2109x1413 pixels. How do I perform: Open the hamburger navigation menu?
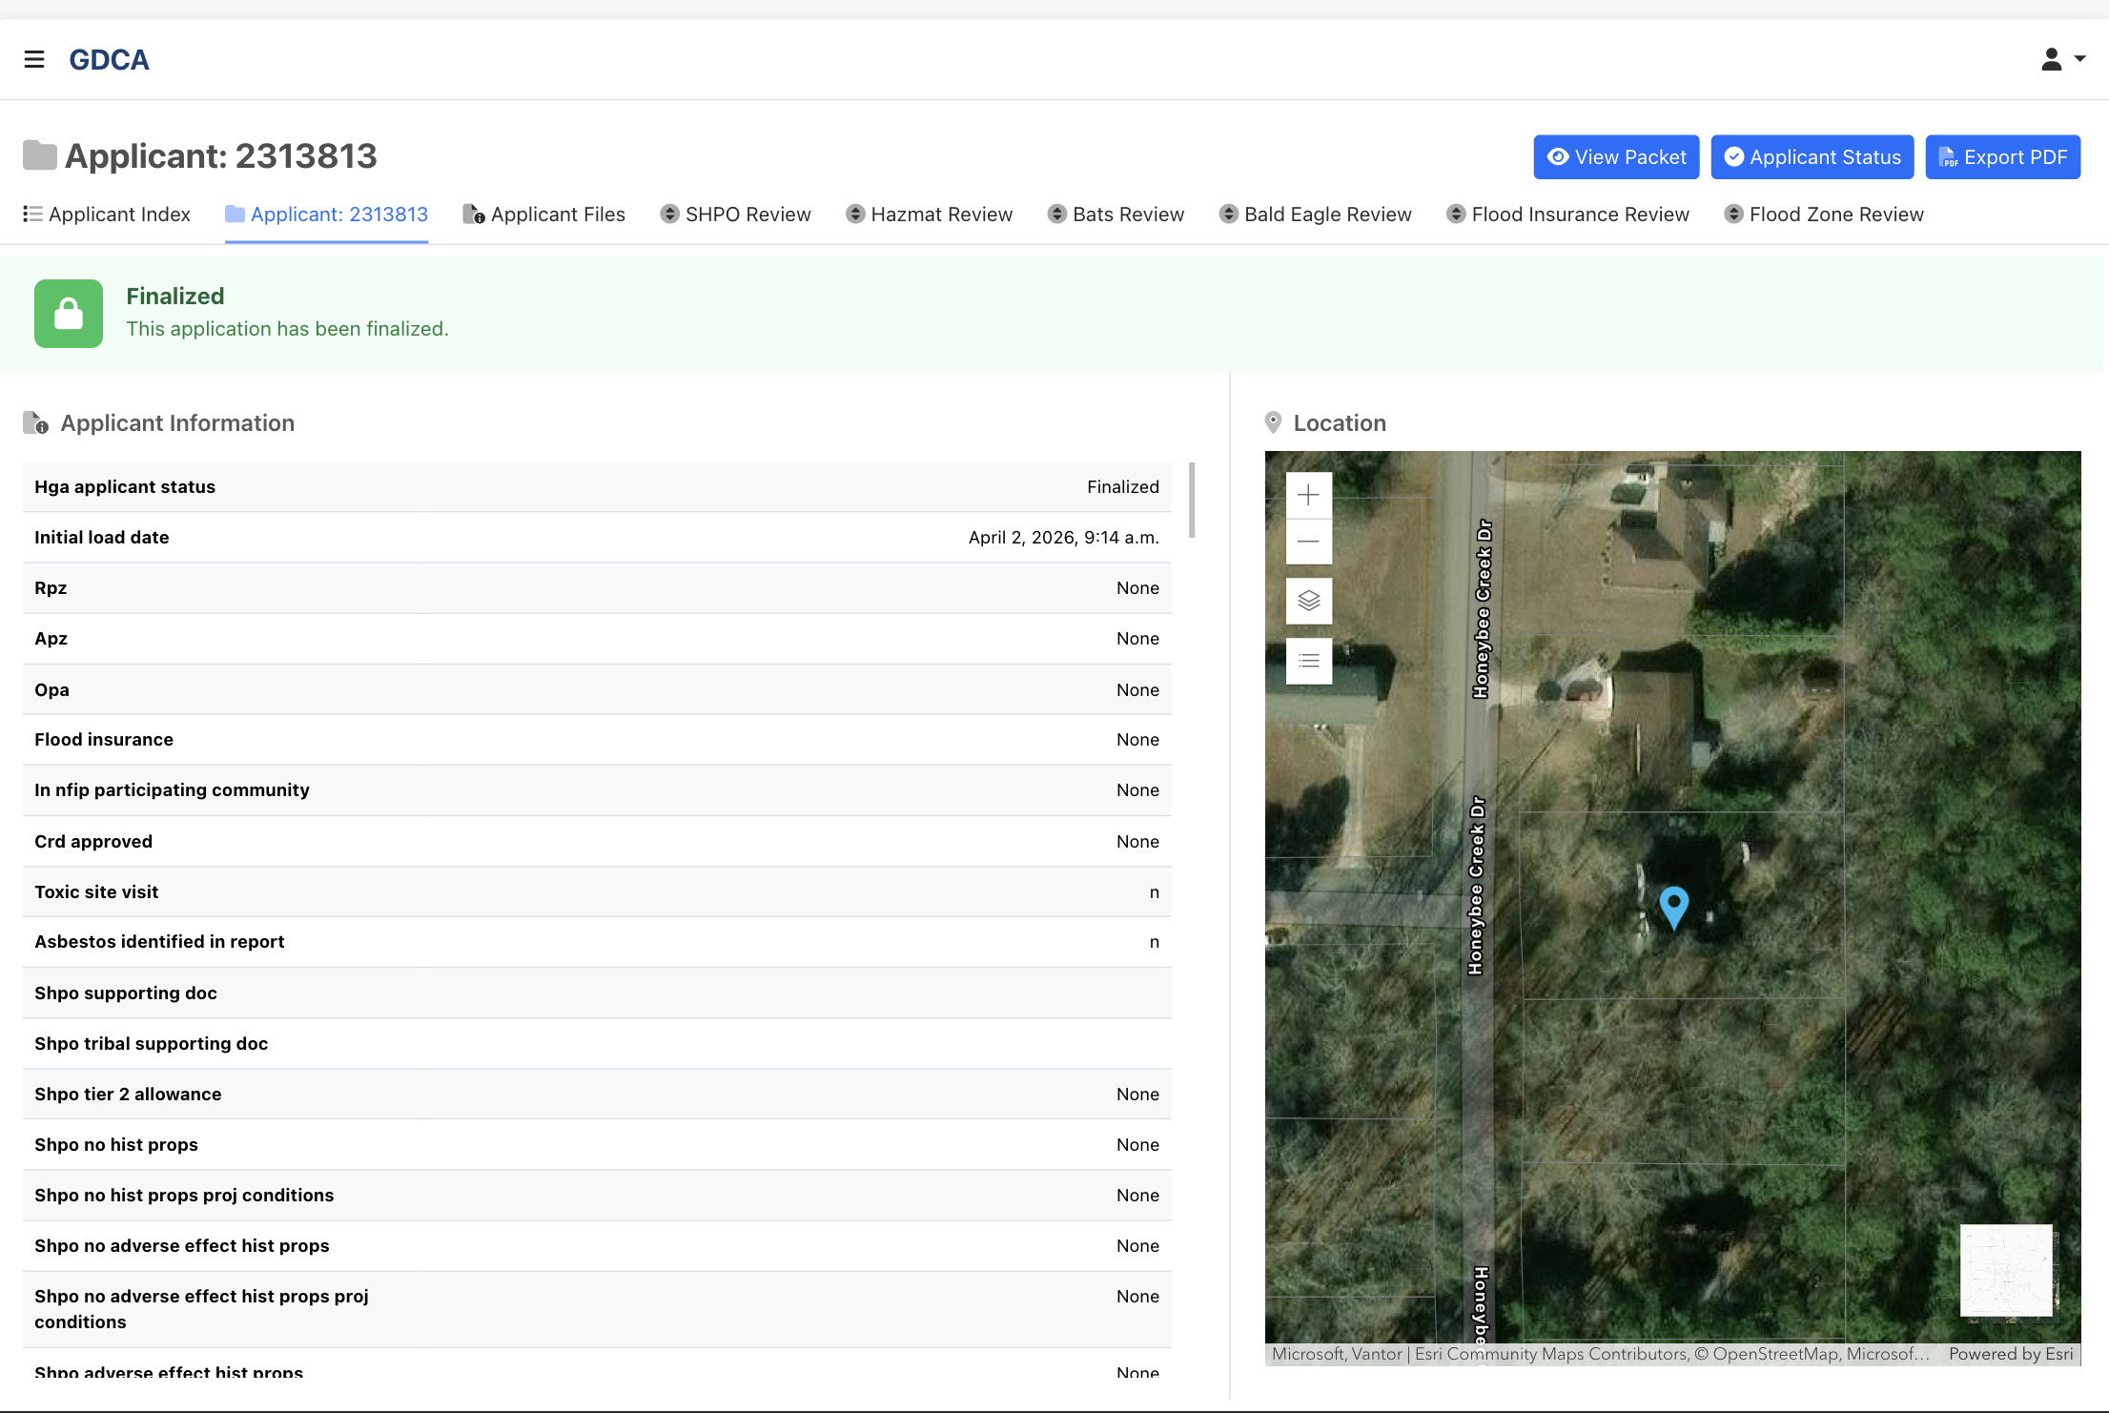(34, 59)
